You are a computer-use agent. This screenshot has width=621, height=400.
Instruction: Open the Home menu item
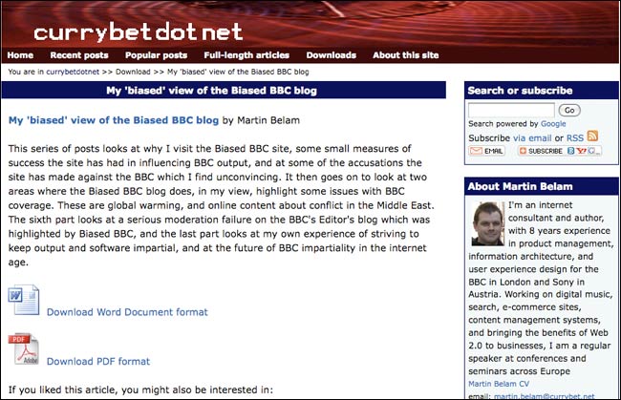pyautogui.click(x=20, y=55)
